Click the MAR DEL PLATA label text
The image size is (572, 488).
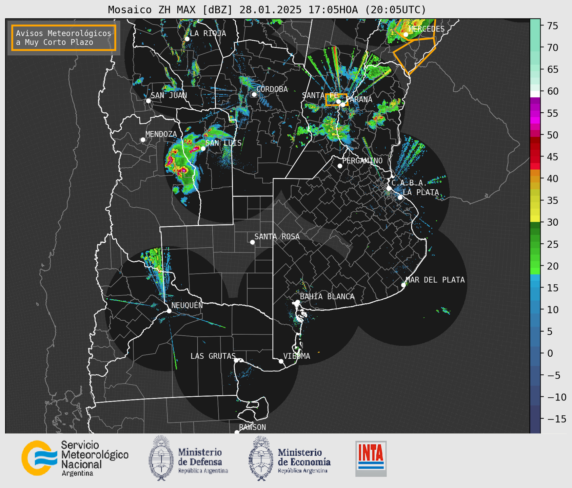pyautogui.click(x=435, y=280)
